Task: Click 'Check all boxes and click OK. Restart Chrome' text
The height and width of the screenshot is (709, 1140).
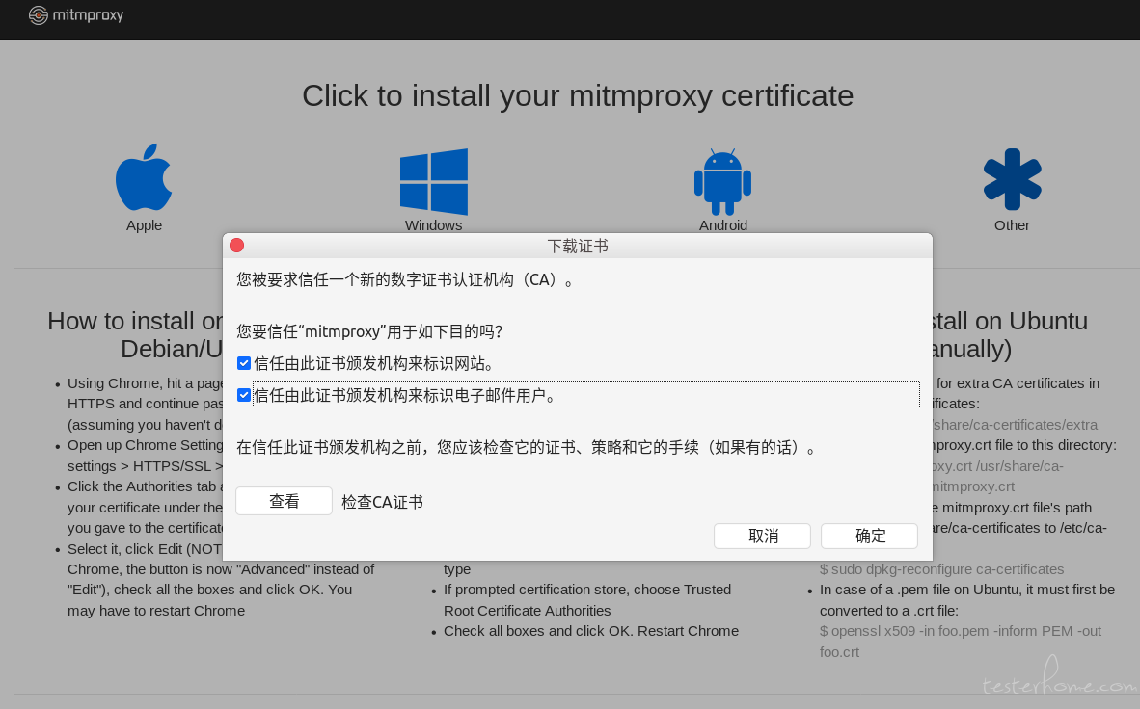Action: [x=591, y=631]
